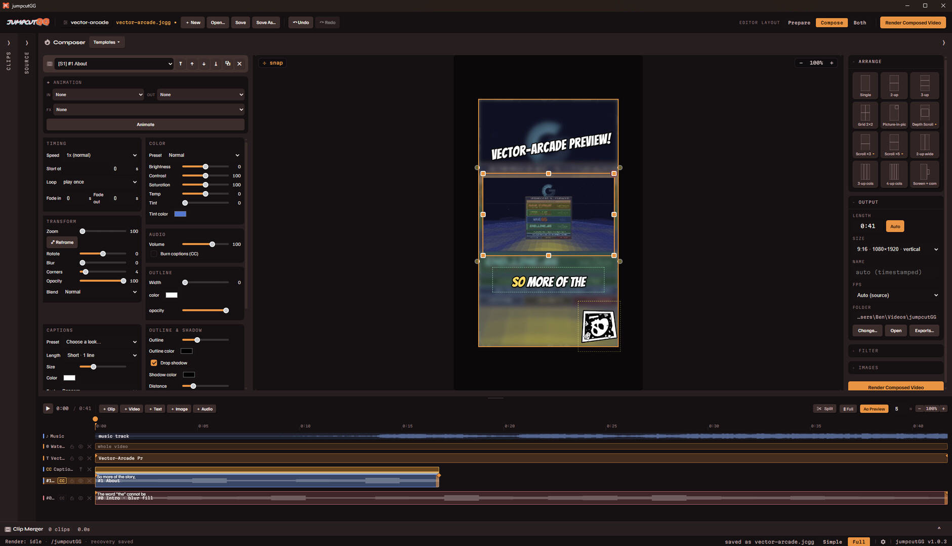Click the Split scissors tool
Screen dimensions: 952x546
(825, 408)
